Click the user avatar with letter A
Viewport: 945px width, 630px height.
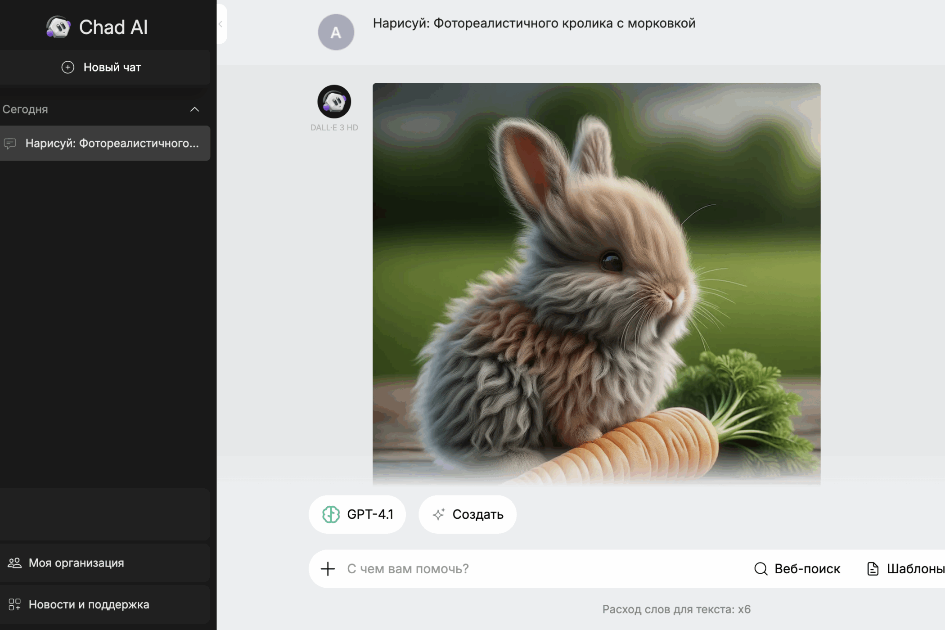click(336, 32)
